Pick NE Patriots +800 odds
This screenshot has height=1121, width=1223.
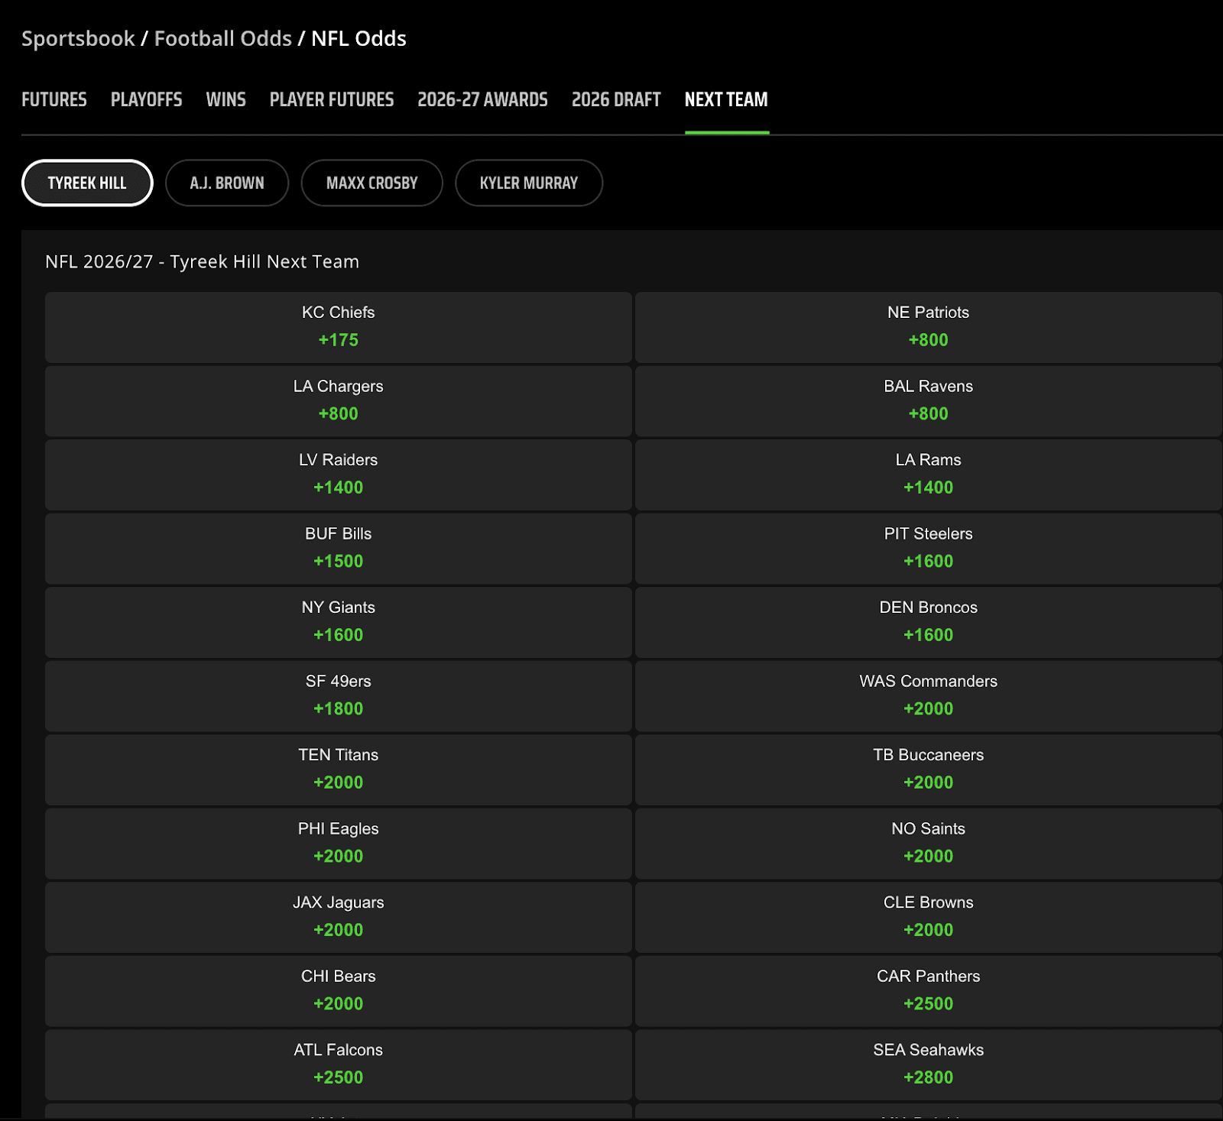(x=928, y=327)
